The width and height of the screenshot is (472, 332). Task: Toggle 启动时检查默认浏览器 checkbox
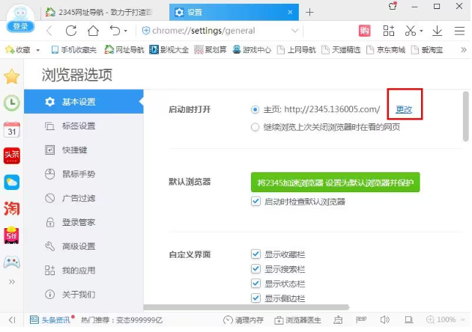click(255, 201)
